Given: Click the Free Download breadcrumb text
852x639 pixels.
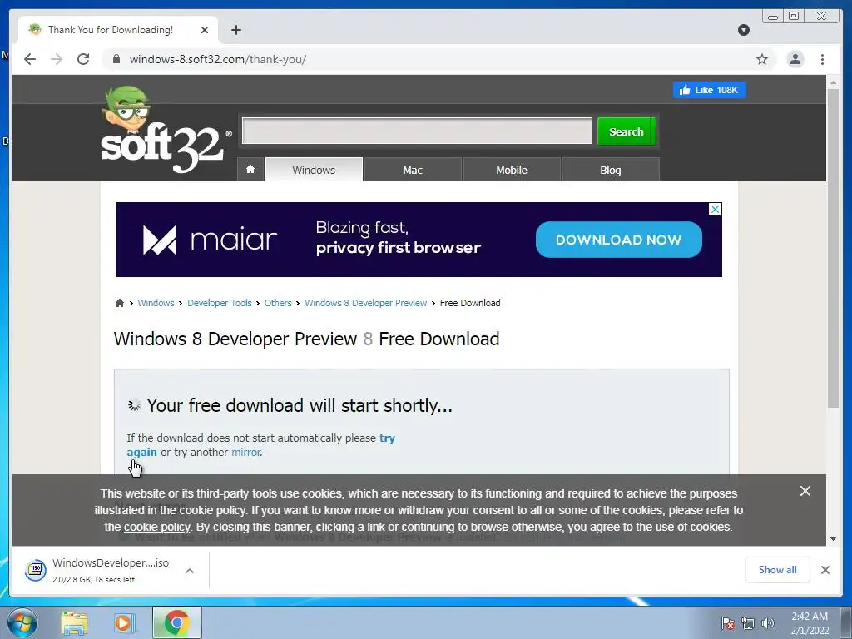Looking at the screenshot, I should tap(470, 303).
